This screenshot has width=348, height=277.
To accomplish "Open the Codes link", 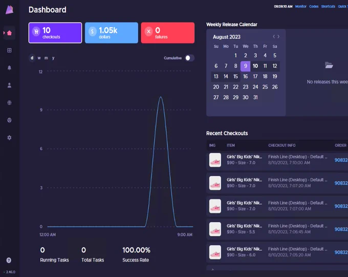I will point(314,7).
